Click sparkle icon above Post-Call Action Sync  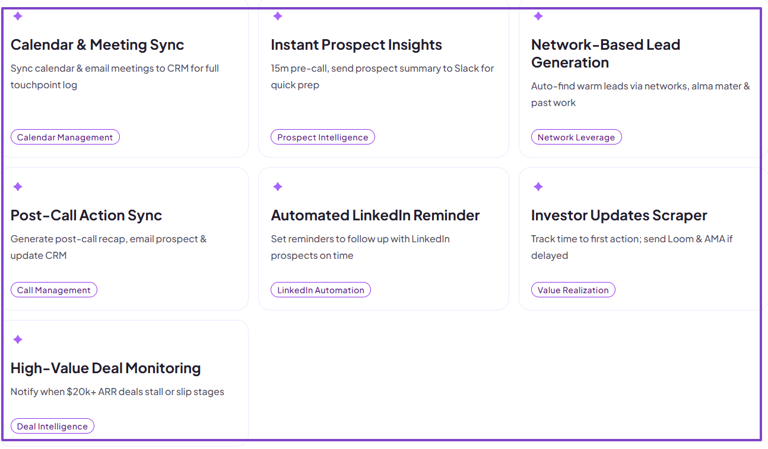coord(18,187)
